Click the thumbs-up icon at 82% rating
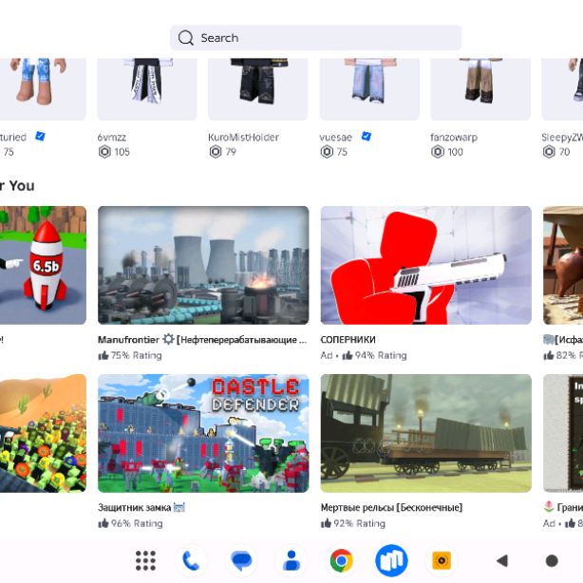Screen dimensions: 583x583 [x=549, y=355]
